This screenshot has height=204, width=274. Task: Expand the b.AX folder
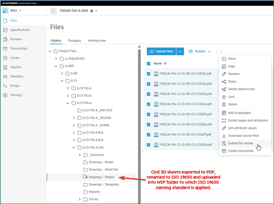click(x=62, y=74)
